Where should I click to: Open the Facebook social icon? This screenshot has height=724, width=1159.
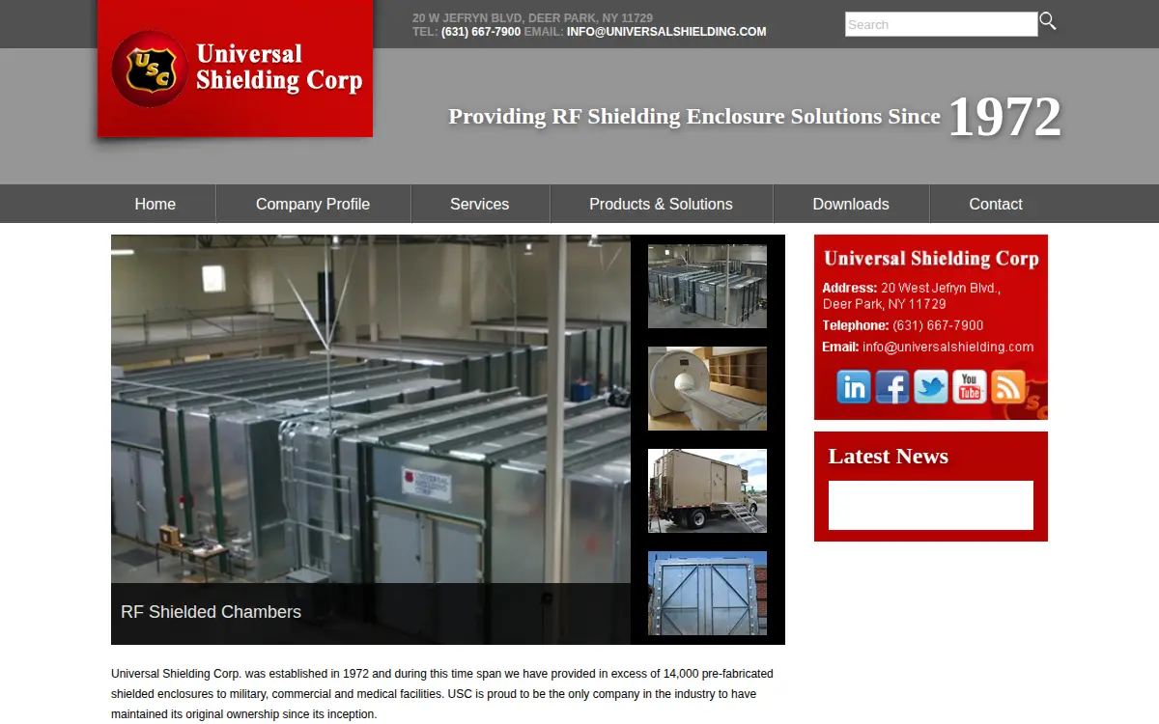892,387
